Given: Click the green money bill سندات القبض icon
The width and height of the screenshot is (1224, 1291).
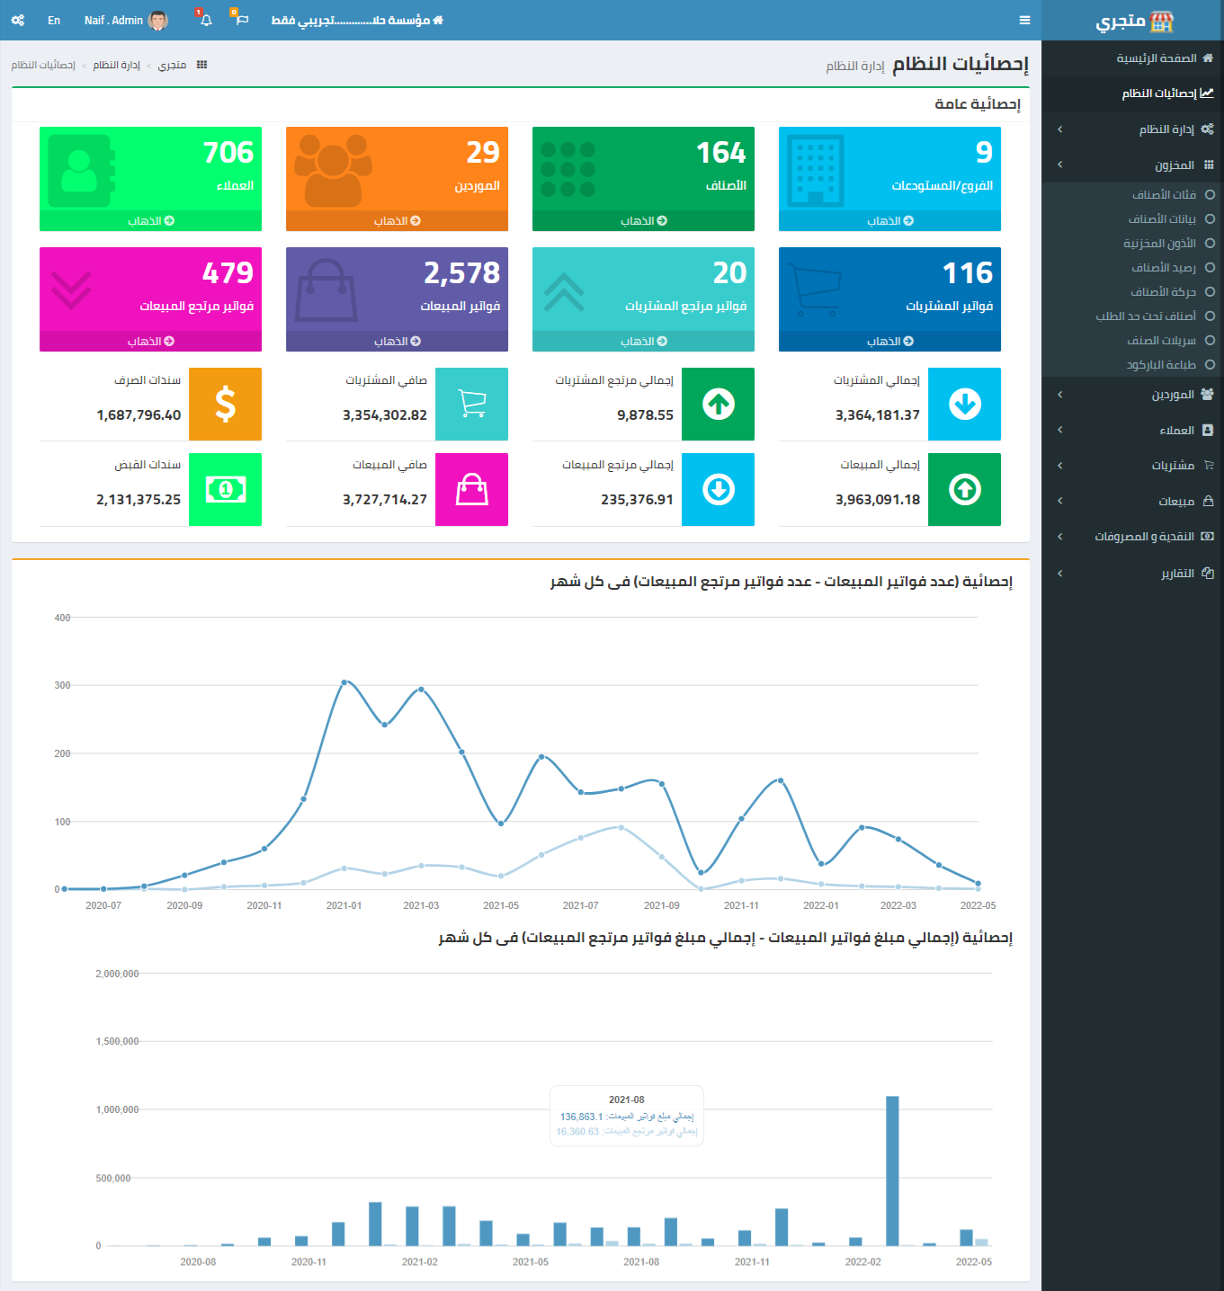Looking at the screenshot, I should [x=226, y=489].
